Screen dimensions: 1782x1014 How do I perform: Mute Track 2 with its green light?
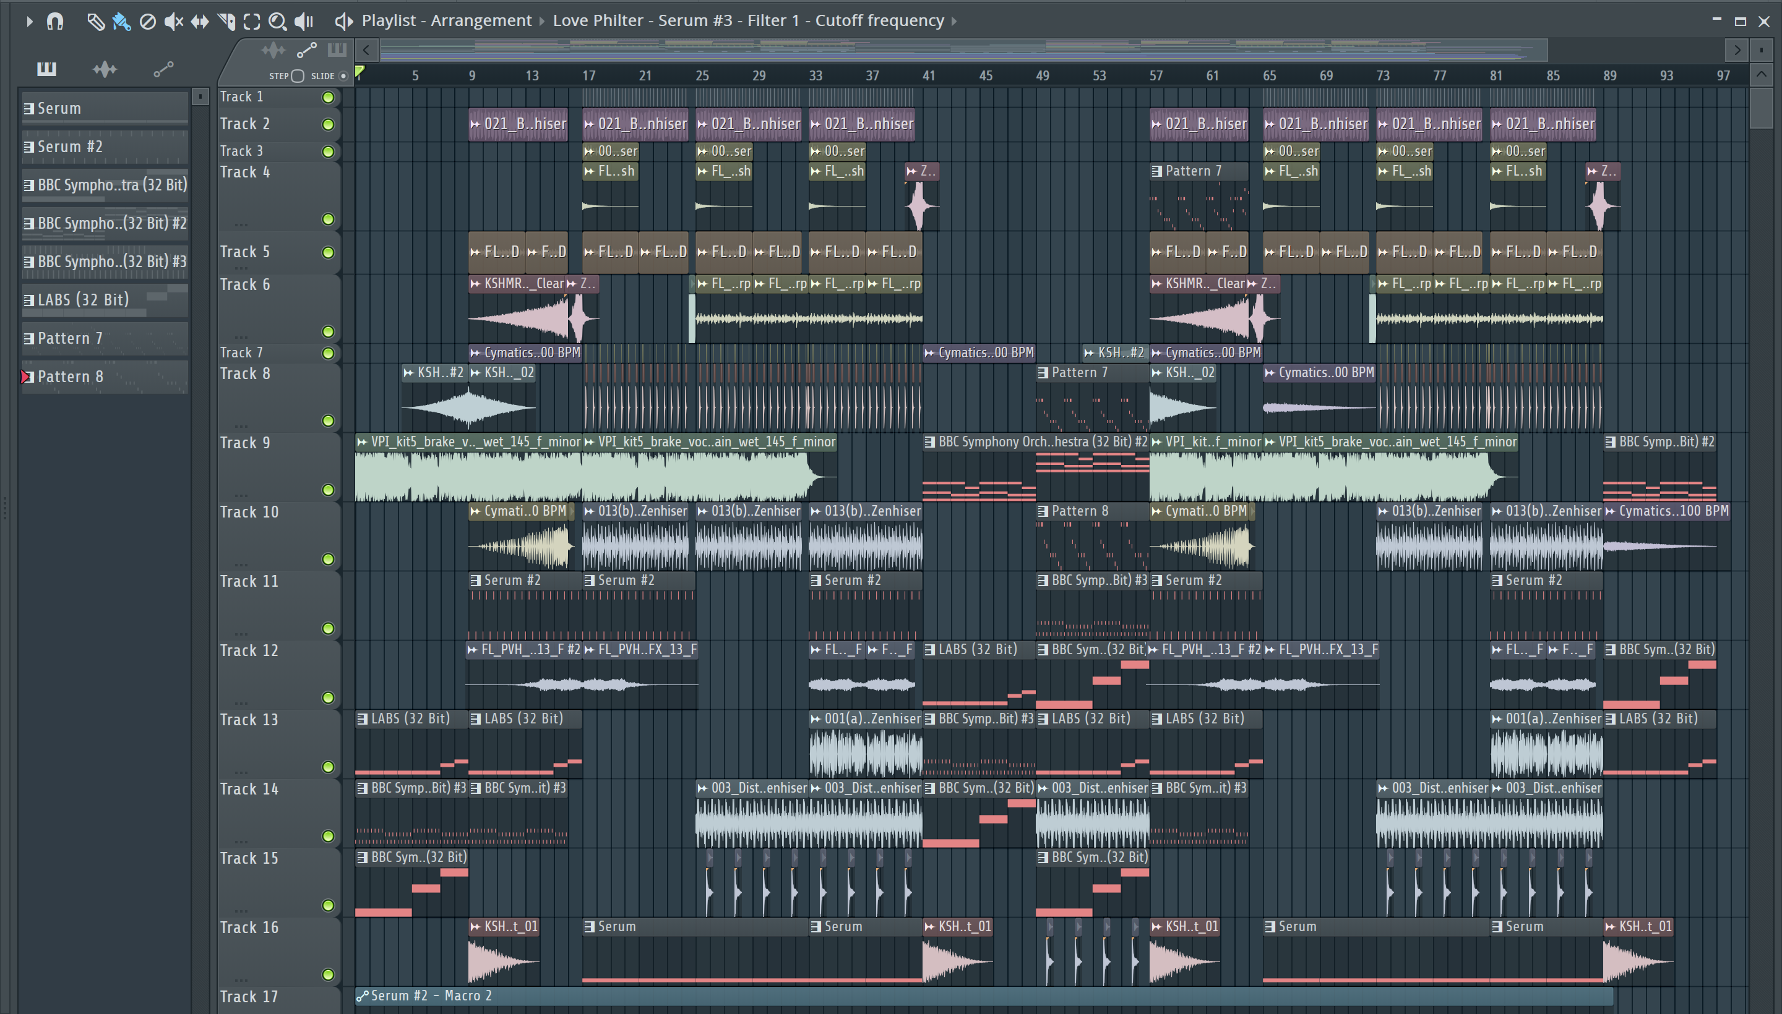click(327, 125)
